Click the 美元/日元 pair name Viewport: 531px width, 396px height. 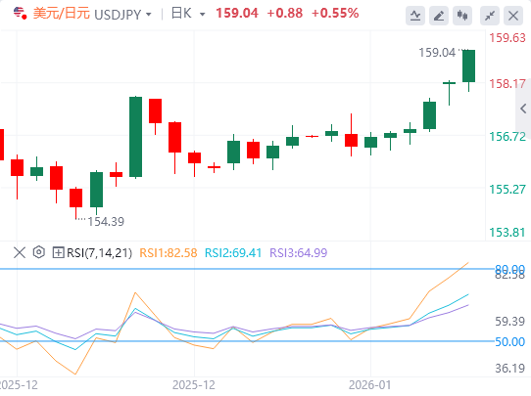(x=62, y=14)
